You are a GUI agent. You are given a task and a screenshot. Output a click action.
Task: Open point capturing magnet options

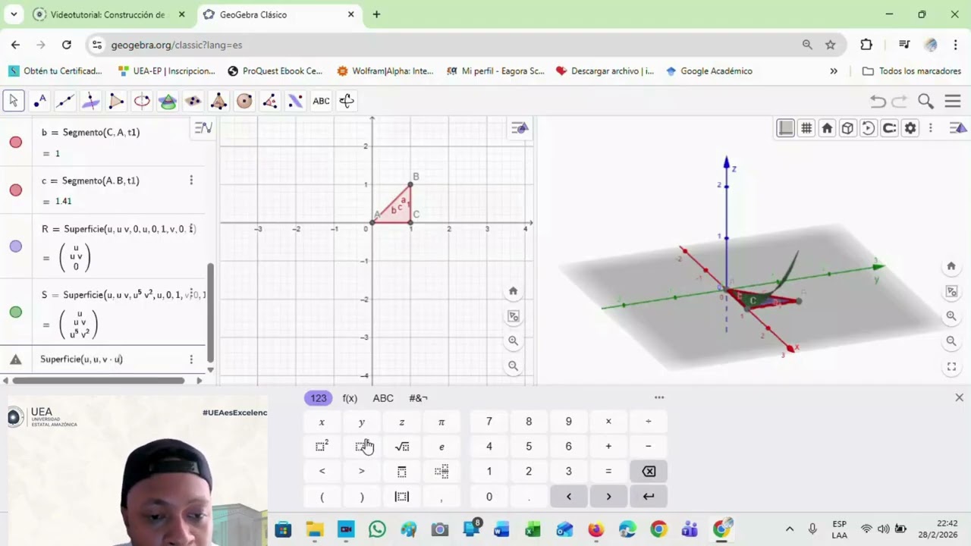pyautogui.click(x=889, y=128)
